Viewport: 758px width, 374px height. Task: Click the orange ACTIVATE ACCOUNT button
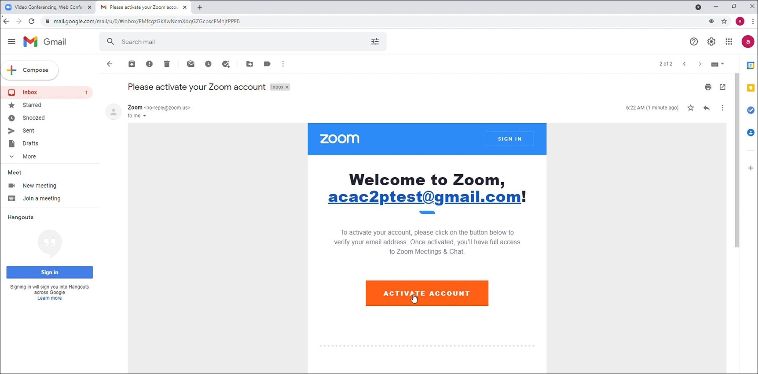coord(427,293)
